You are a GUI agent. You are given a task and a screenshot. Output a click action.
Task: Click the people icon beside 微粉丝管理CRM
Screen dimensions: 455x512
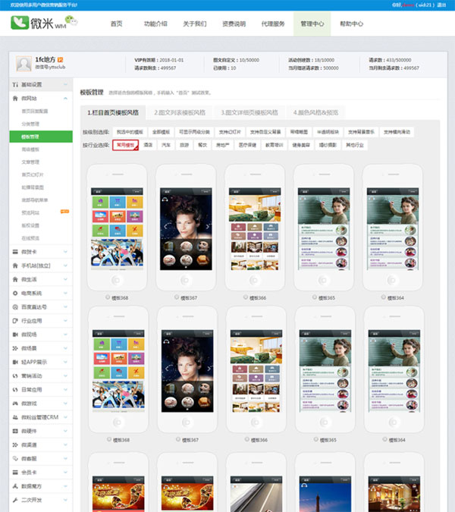(x=15, y=417)
